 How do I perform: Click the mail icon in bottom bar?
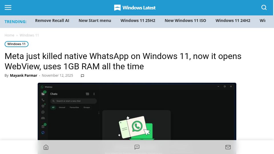point(228,147)
